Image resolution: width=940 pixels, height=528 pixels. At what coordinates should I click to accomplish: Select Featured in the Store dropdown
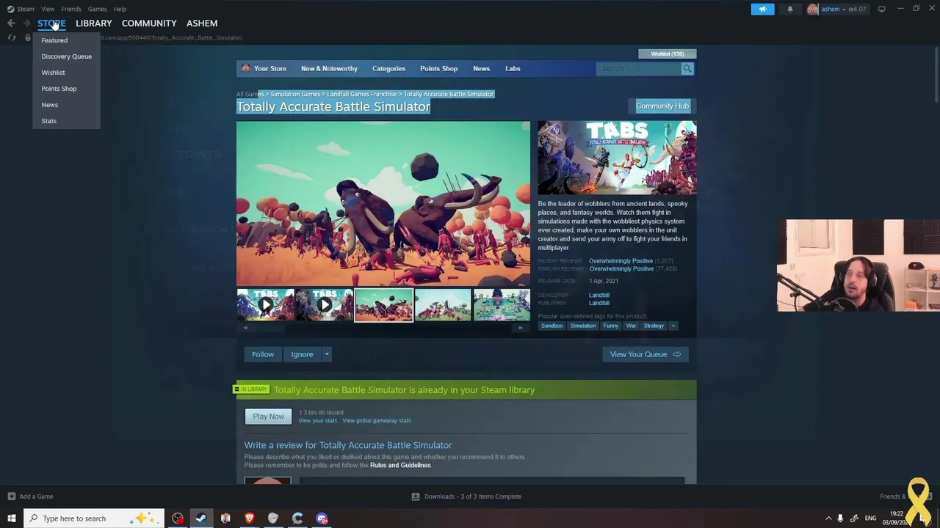pos(54,40)
